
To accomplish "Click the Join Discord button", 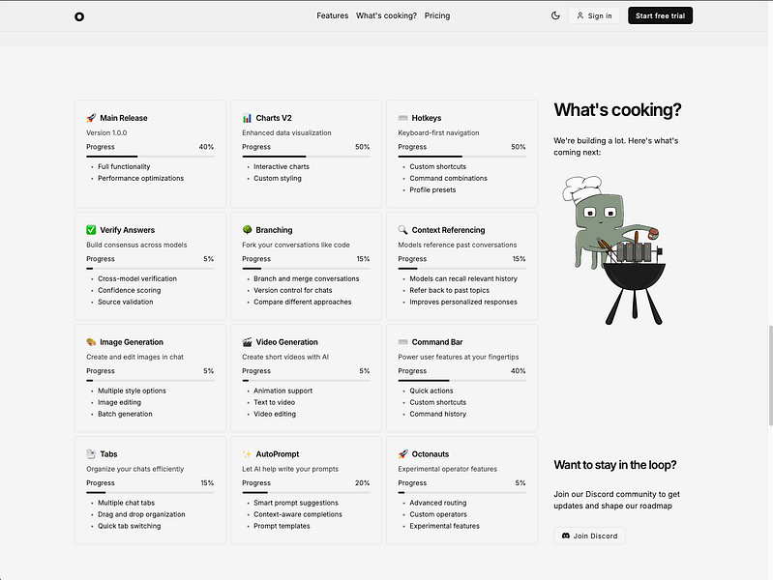I will (589, 536).
